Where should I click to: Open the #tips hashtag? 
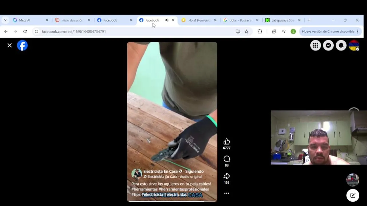coord(136,195)
